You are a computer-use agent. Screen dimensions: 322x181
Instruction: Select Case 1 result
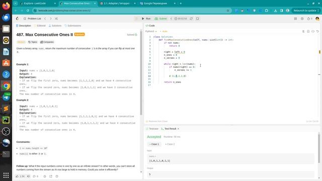click(154, 144)
